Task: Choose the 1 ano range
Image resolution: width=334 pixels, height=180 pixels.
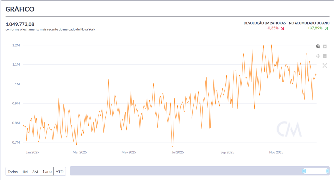Action: coord(47,172)
